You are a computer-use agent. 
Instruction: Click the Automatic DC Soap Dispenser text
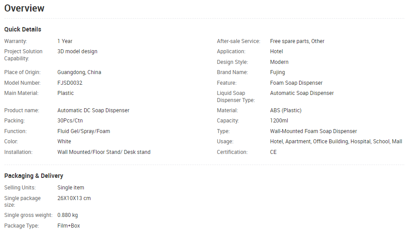(x=93, y=110)
